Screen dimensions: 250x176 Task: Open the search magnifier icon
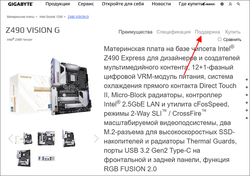(238, 4)
